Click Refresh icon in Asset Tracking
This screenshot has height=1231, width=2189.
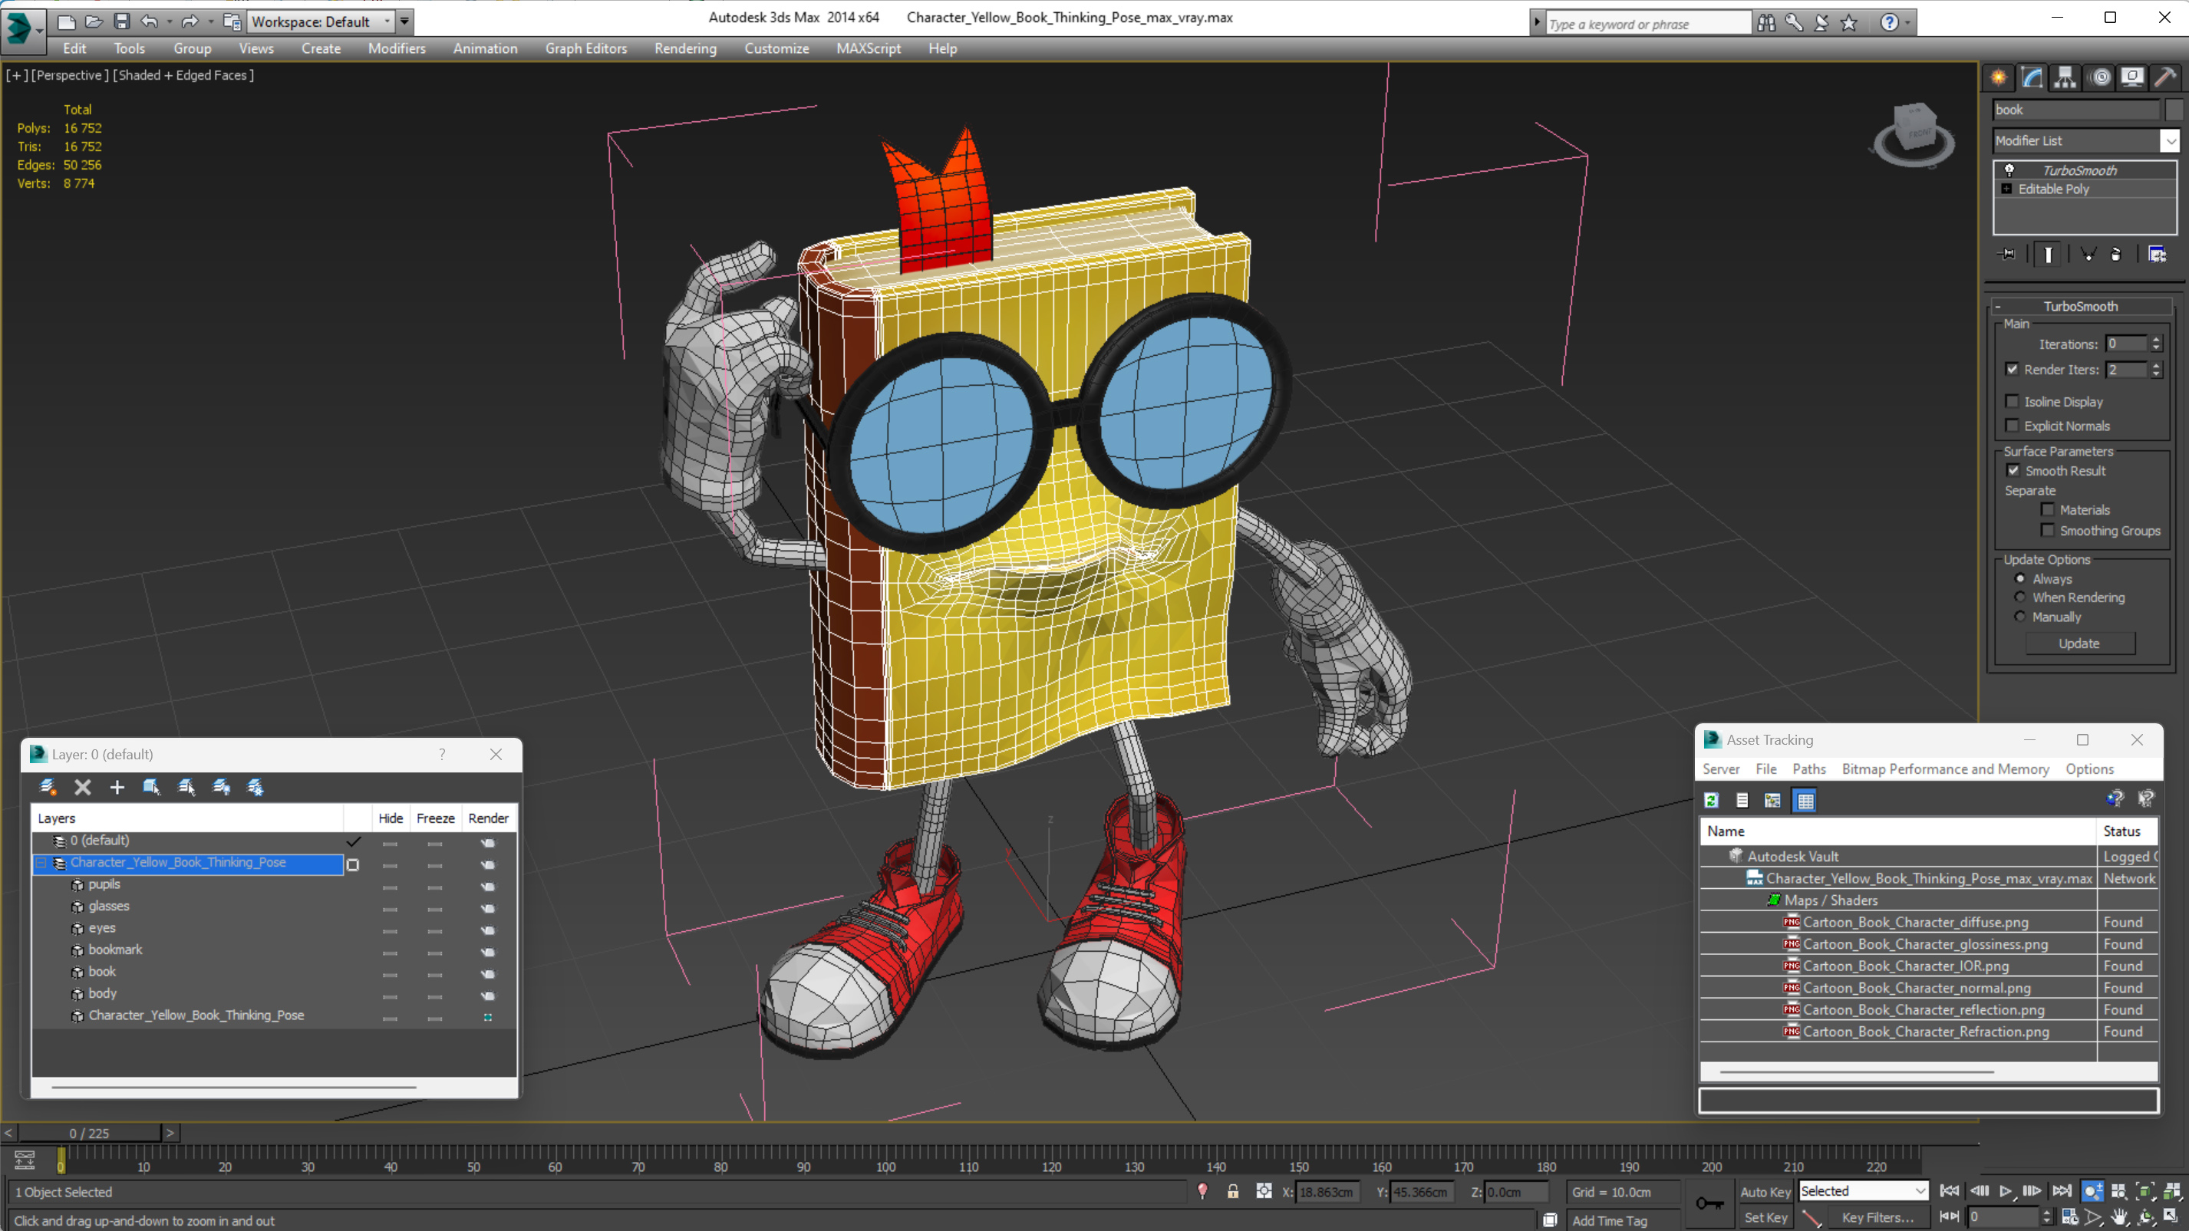(1712, 799)
